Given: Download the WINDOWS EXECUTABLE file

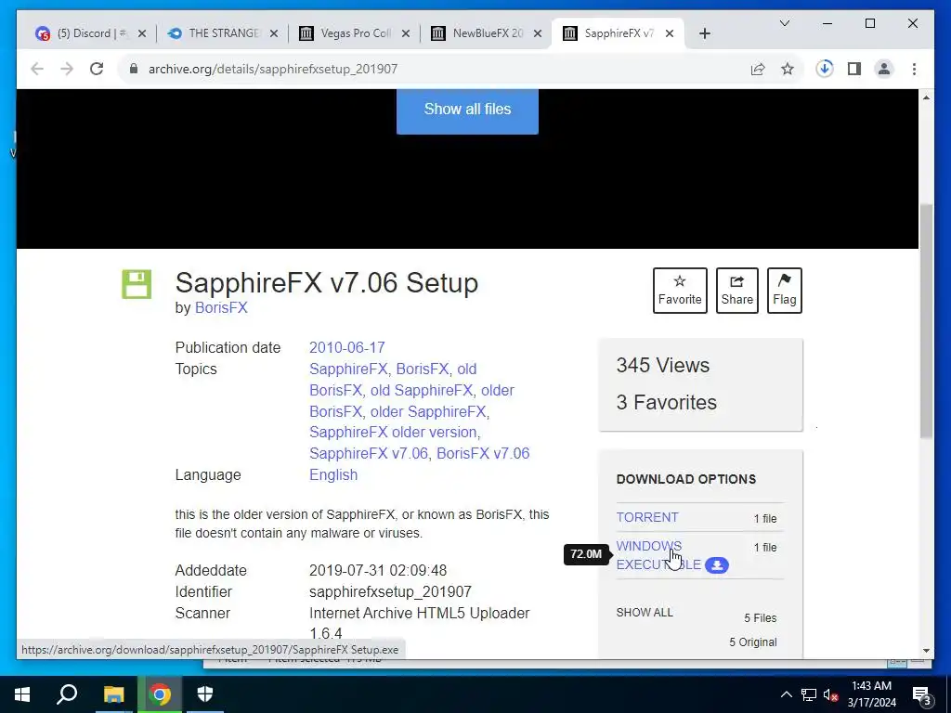Looking at the screenshot, I should coord(658,555).
